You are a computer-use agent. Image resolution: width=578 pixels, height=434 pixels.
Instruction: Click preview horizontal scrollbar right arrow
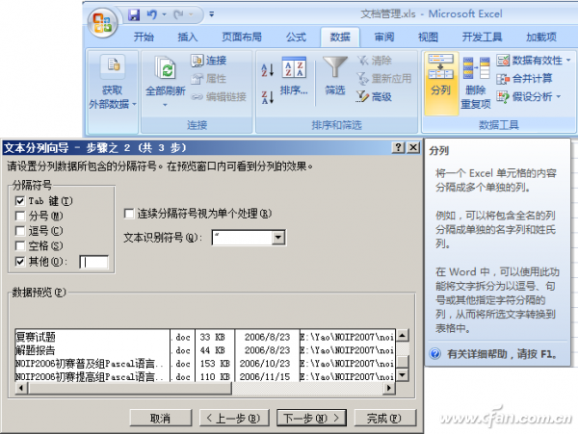tap(389, 388)
